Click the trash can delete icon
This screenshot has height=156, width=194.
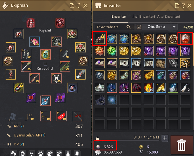click(181, 145)
